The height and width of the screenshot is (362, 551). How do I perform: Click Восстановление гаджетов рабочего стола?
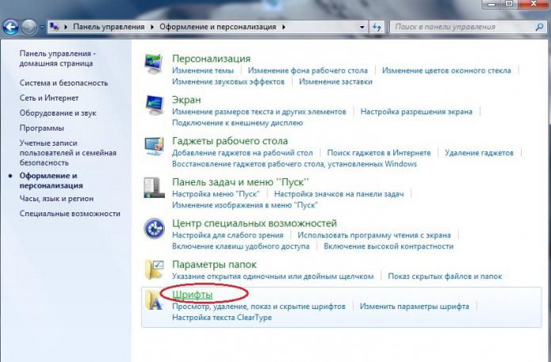click(x=294, y=164)
